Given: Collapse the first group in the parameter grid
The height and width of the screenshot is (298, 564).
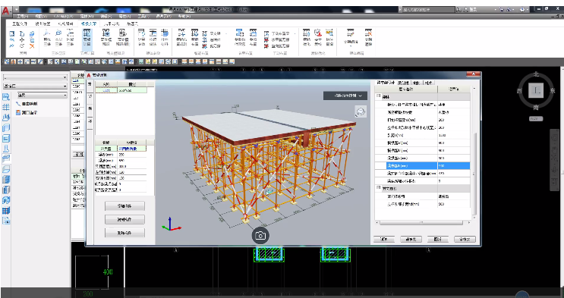Looking at the screenshot, I should coord(378,96).
